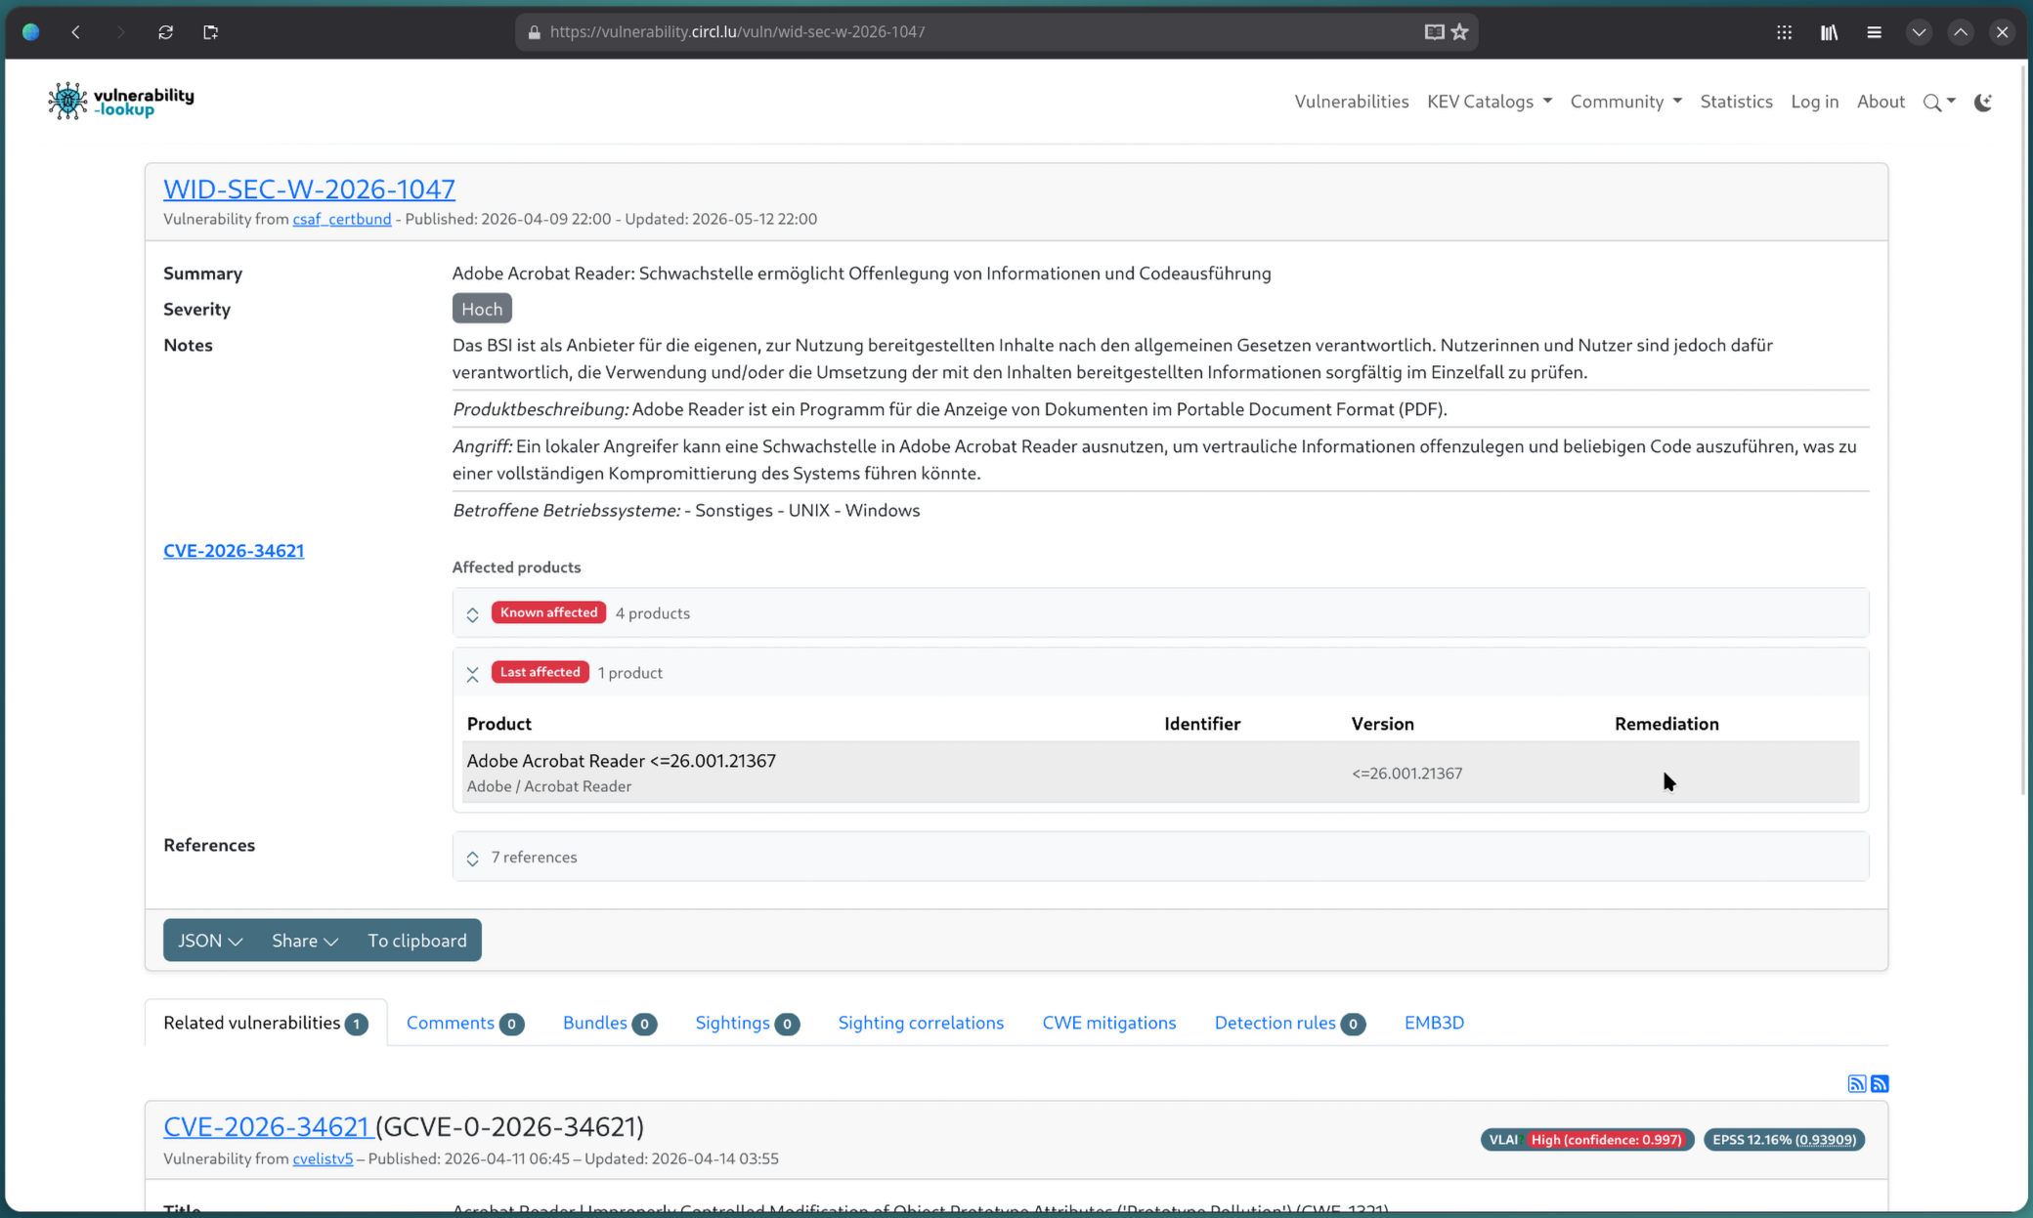
Task: Copy the record using To clipboard
Action: 417,940
